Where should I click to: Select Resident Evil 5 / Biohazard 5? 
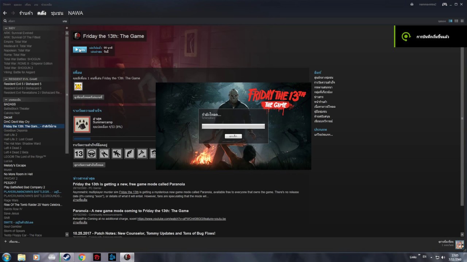click(x=23, y=84)
